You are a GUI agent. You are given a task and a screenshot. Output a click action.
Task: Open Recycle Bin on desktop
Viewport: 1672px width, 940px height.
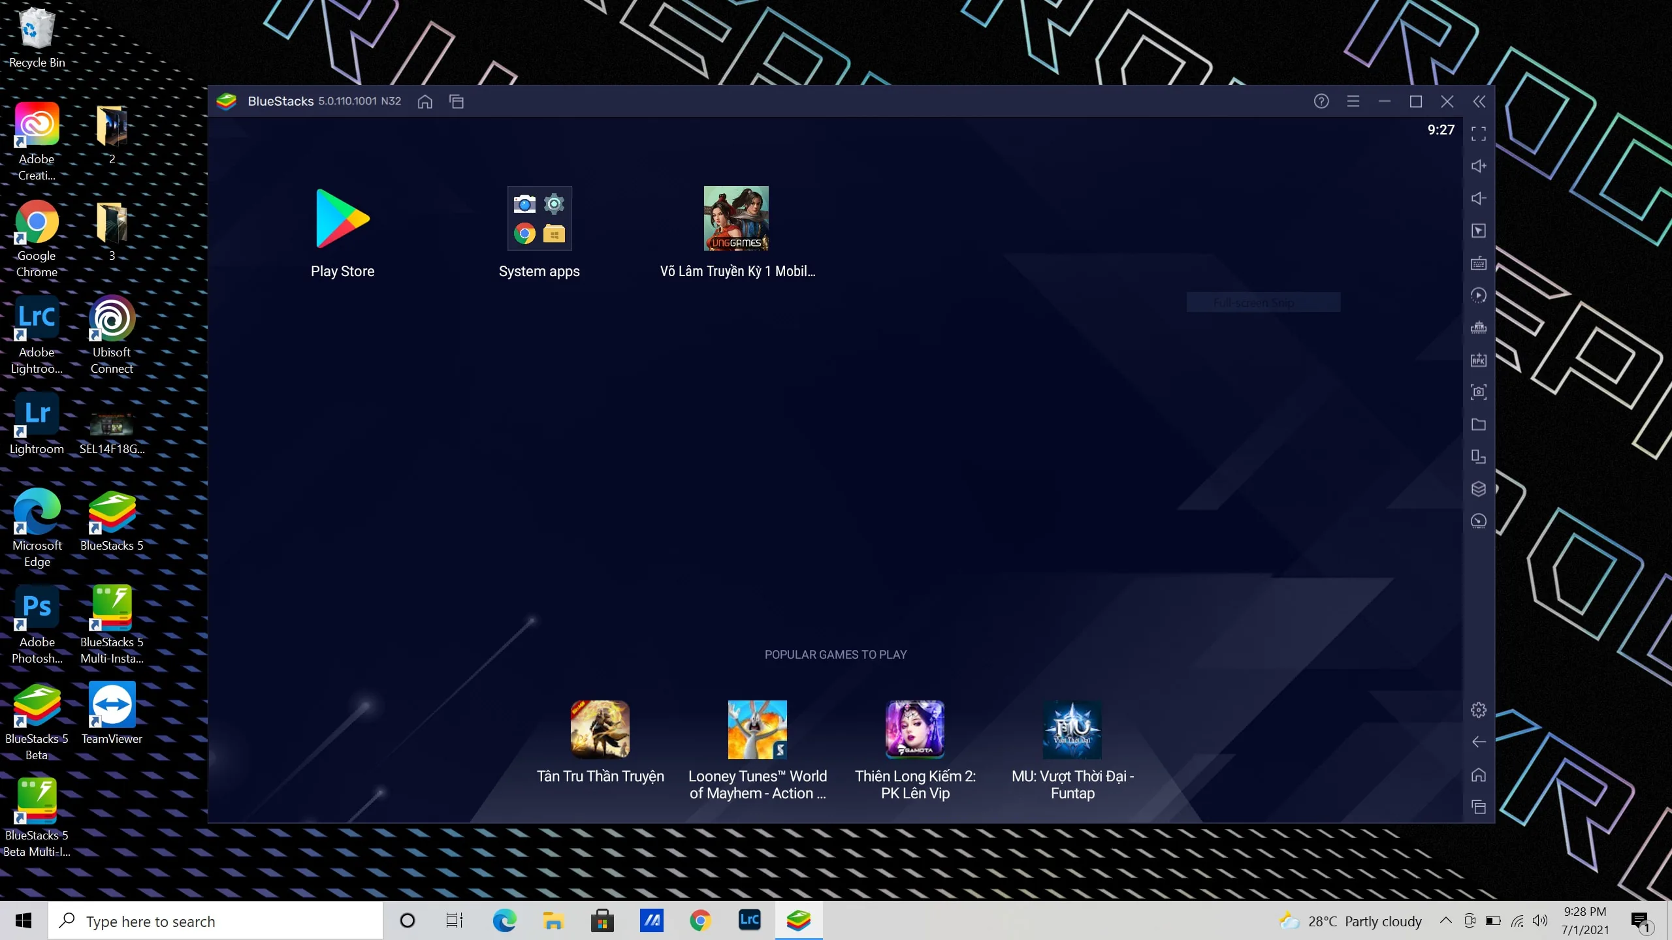tap(37, 38)
